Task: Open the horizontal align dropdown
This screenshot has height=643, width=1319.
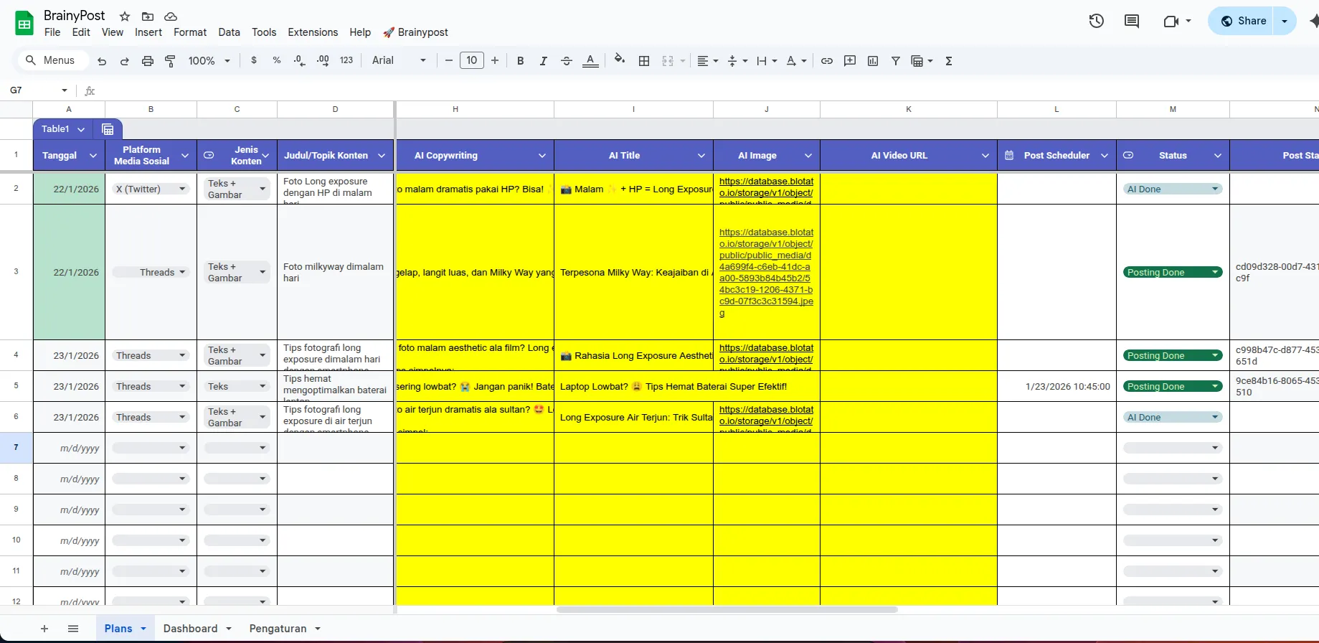Action: tap(708, 61)
